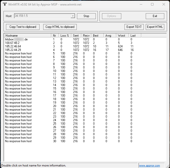
Task: Open the Host dropdown arrow
Action: coord(73,16)
